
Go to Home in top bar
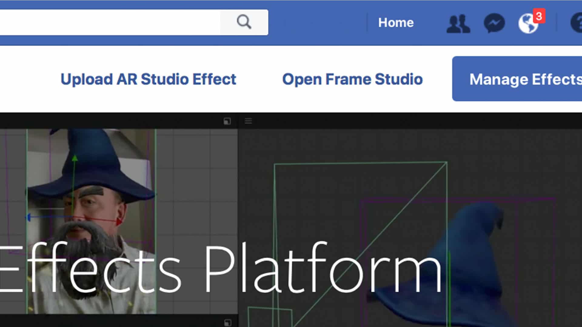coord(396,23)
